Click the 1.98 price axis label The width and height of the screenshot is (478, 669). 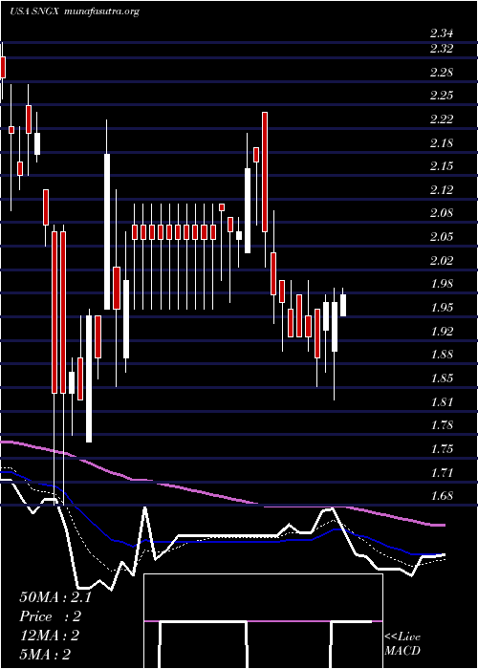pyautogui.click(x=442, y=284)
